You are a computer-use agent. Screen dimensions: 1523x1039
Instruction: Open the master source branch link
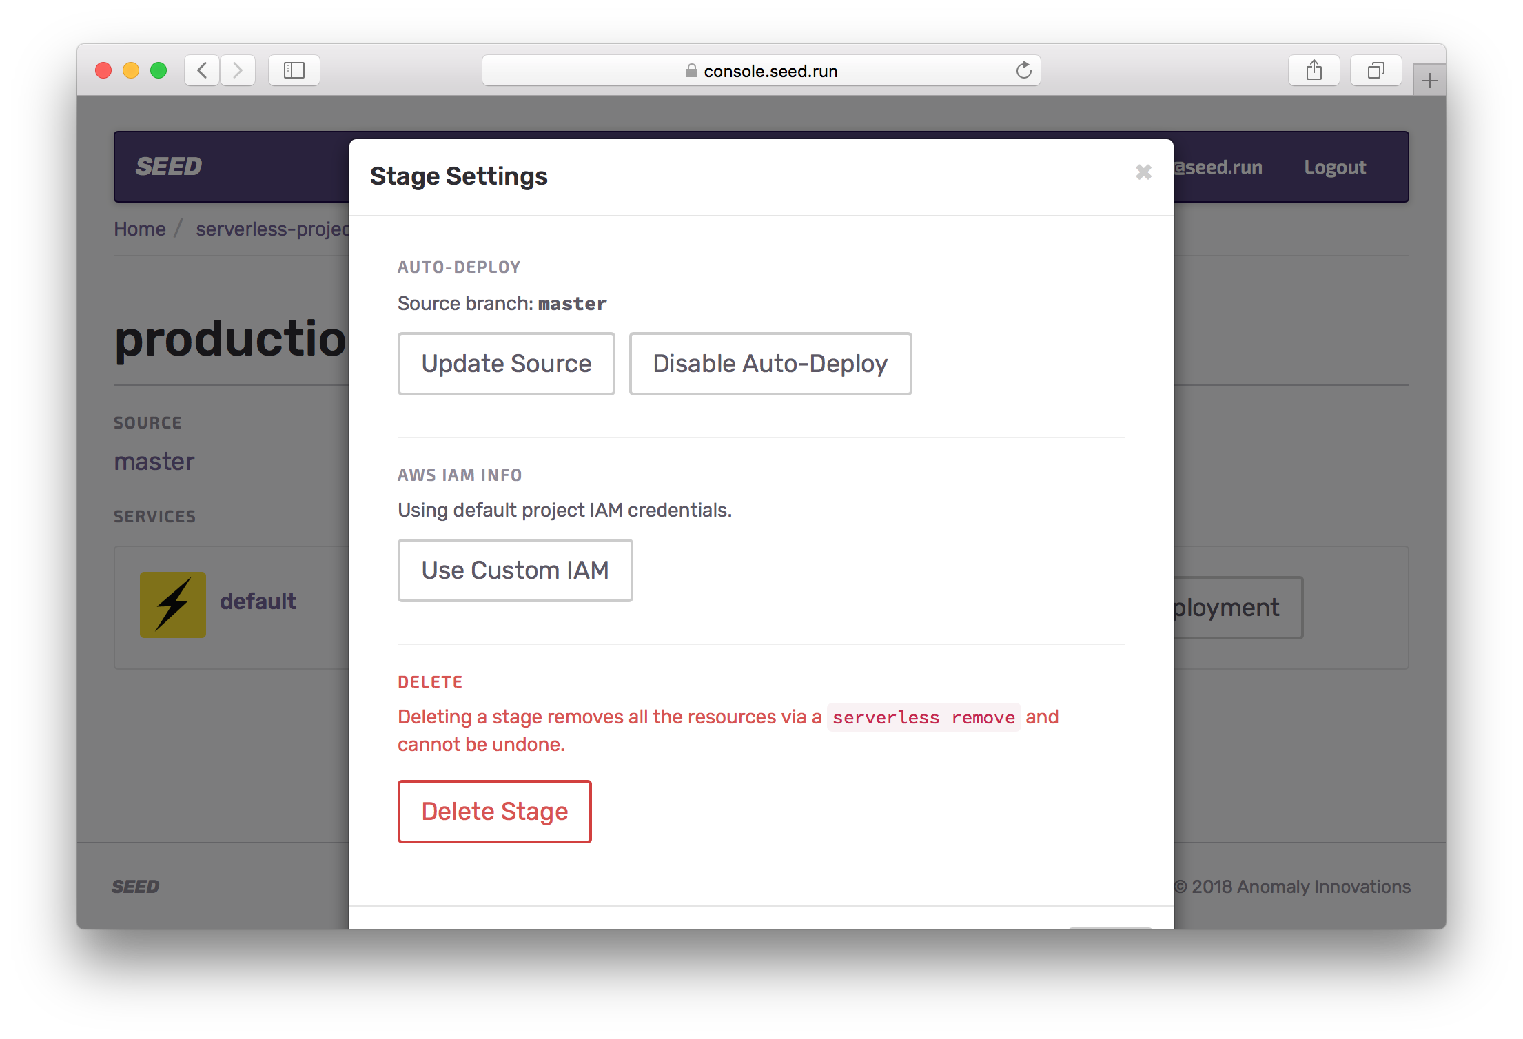154,462
